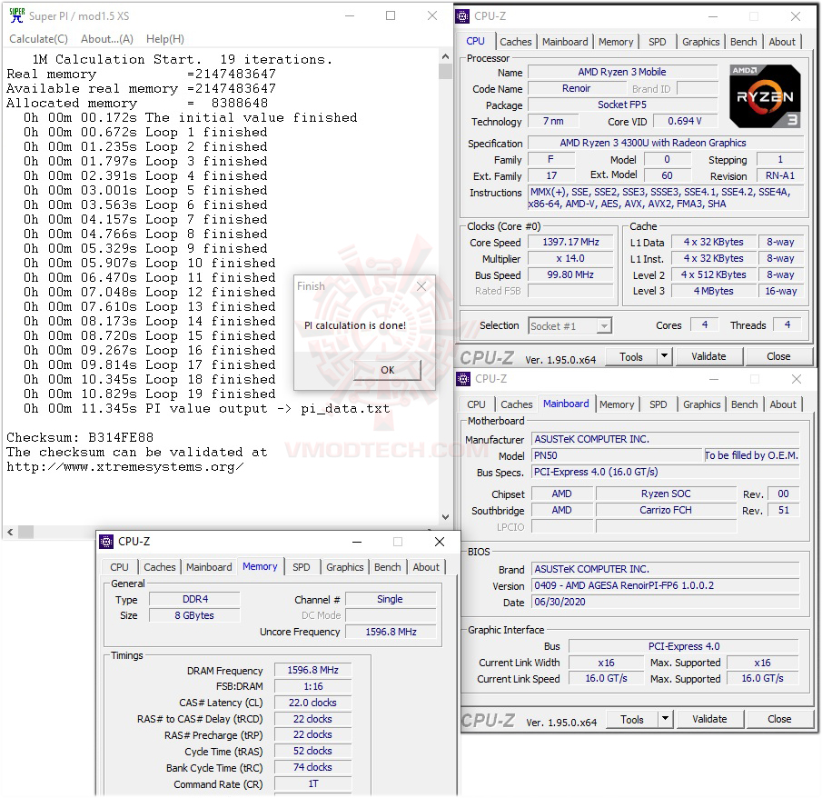
Task: Close the Finish dialog with X icon
Action: coord(421,286)
